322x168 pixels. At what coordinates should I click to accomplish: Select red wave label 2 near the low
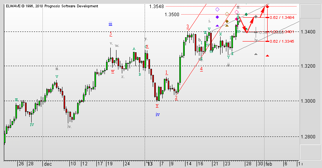pyautogui.click(x=176, y=98)
